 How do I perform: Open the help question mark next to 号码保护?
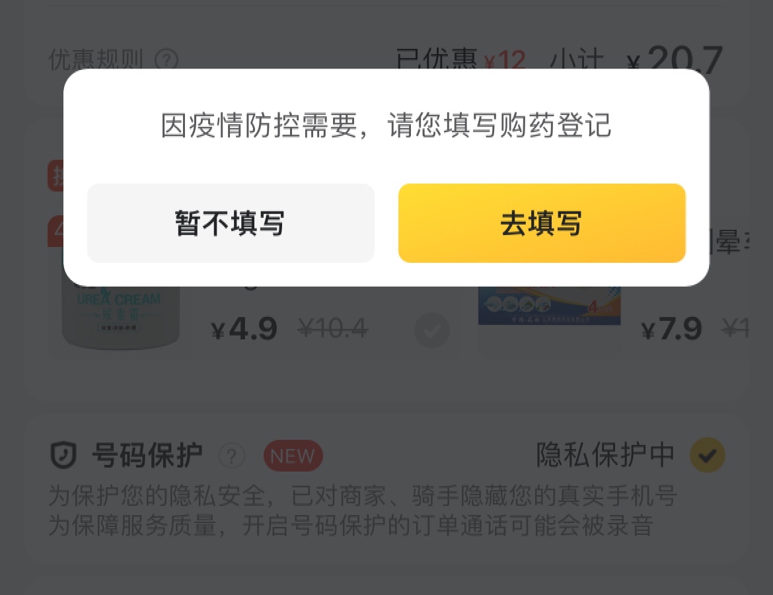click(x=232, y=456)
